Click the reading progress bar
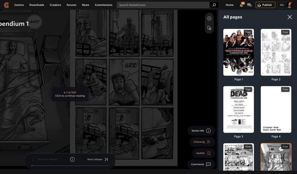297x174 pixels. pyautogui.click(x=70, y=166)
